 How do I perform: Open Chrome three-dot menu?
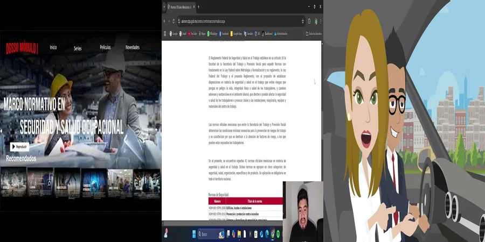(321, 22)
